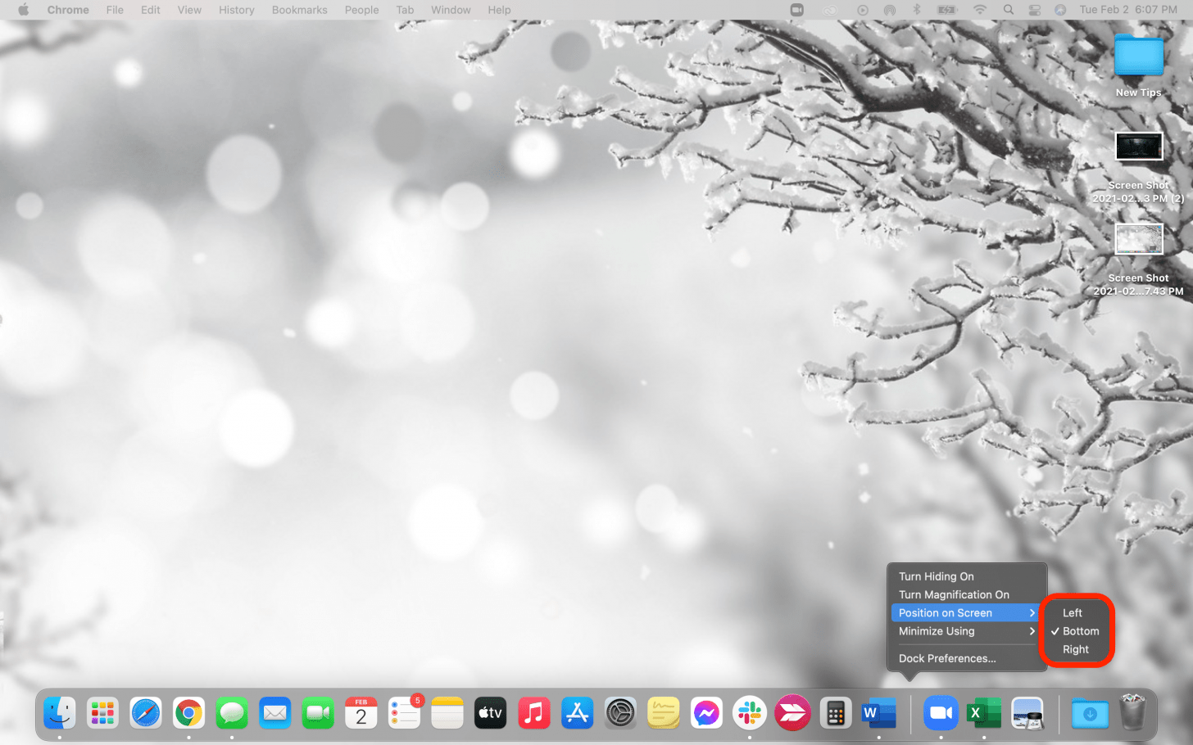This screenshot has width=1193, height=745.
Task: Open Dock Preferences
Action: pyautogui.click(x=946, y=658)
